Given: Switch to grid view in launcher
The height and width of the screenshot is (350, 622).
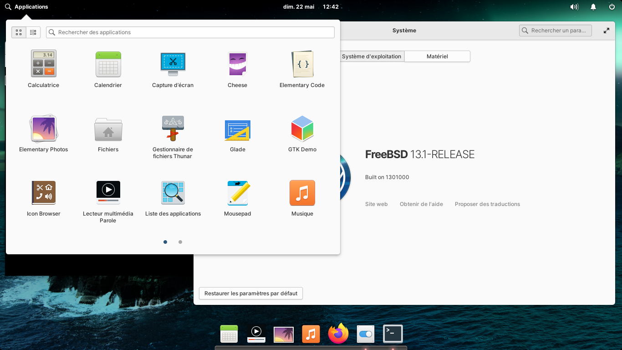Looking at the screenshot, I should coord(19,32).
